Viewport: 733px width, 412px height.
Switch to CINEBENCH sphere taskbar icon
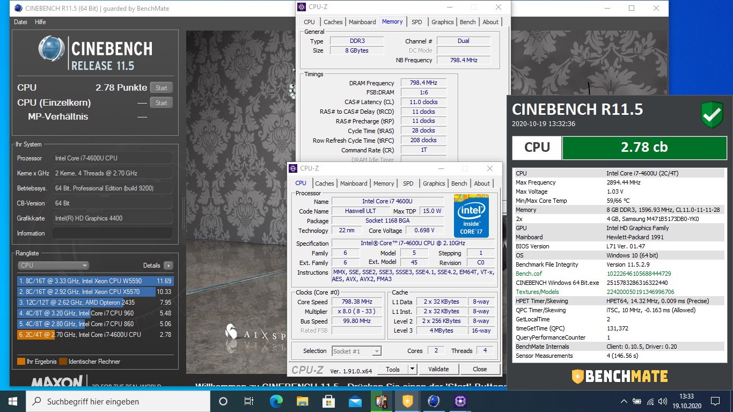coord(434,401)
